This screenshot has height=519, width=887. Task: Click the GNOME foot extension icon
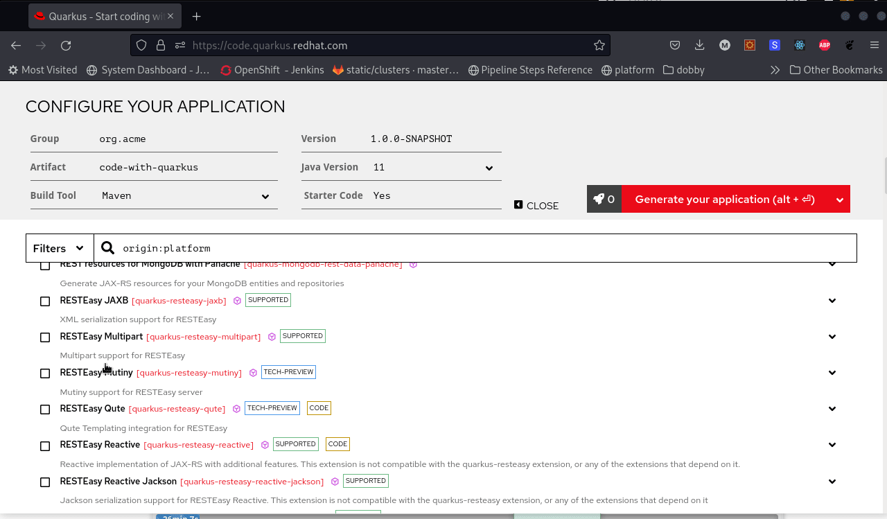pyautogui.click(x=850, y=46)
